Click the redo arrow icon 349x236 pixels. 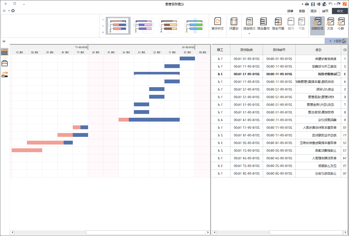coord(338,4)
